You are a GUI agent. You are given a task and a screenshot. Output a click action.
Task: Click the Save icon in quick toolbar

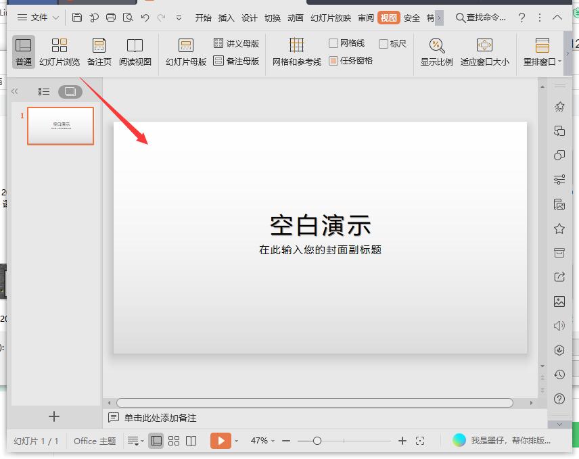click(77, 18)
